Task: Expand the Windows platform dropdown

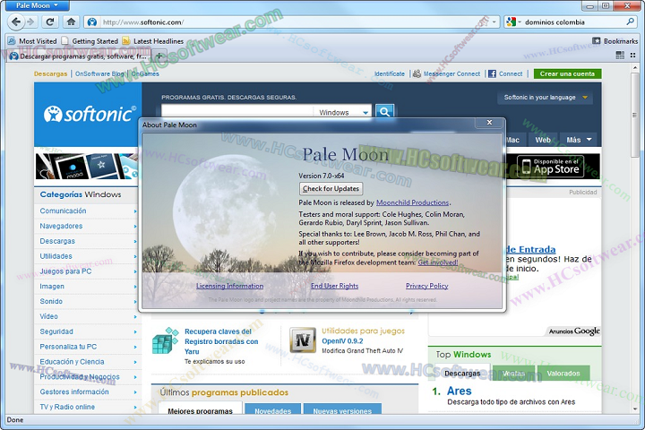Action: tap(344, 113)
